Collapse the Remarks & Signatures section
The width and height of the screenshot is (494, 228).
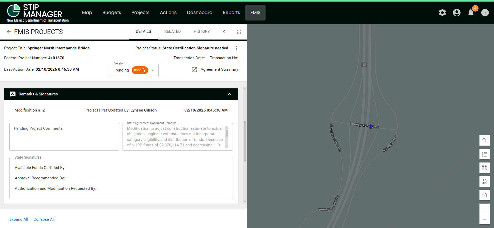click(229, 94)
